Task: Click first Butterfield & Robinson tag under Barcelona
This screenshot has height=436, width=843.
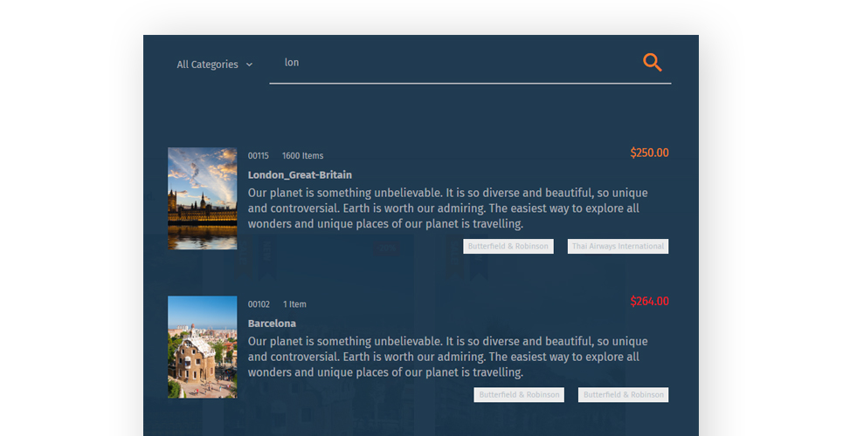Action: [x=519, y=395]
